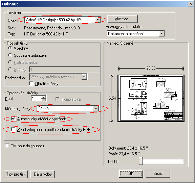Cancel the dialog with Zrušit
This screenshot has width=195, height=183.
coord(158,174)
